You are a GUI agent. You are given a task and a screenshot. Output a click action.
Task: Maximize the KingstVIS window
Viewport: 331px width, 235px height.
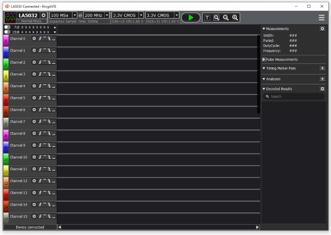pyautogui.click(x=309, y=6)
